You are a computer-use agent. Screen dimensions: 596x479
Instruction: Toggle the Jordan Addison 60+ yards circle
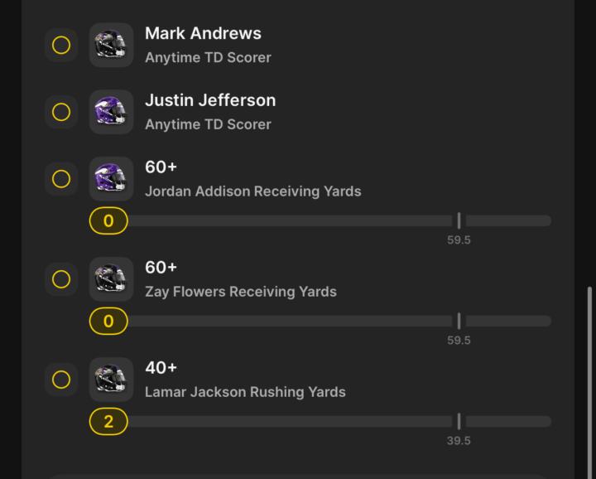coord(61,179)
